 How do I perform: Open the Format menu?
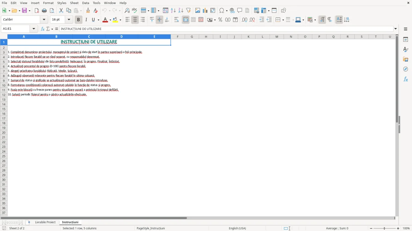click(x=48, y=3)
